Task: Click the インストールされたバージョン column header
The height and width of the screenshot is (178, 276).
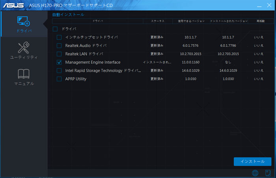Action: (229, 21)
